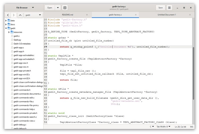Viewport: 199px width, 134px height.
Task: Go forward in the file browser
Action: [14, 15]
